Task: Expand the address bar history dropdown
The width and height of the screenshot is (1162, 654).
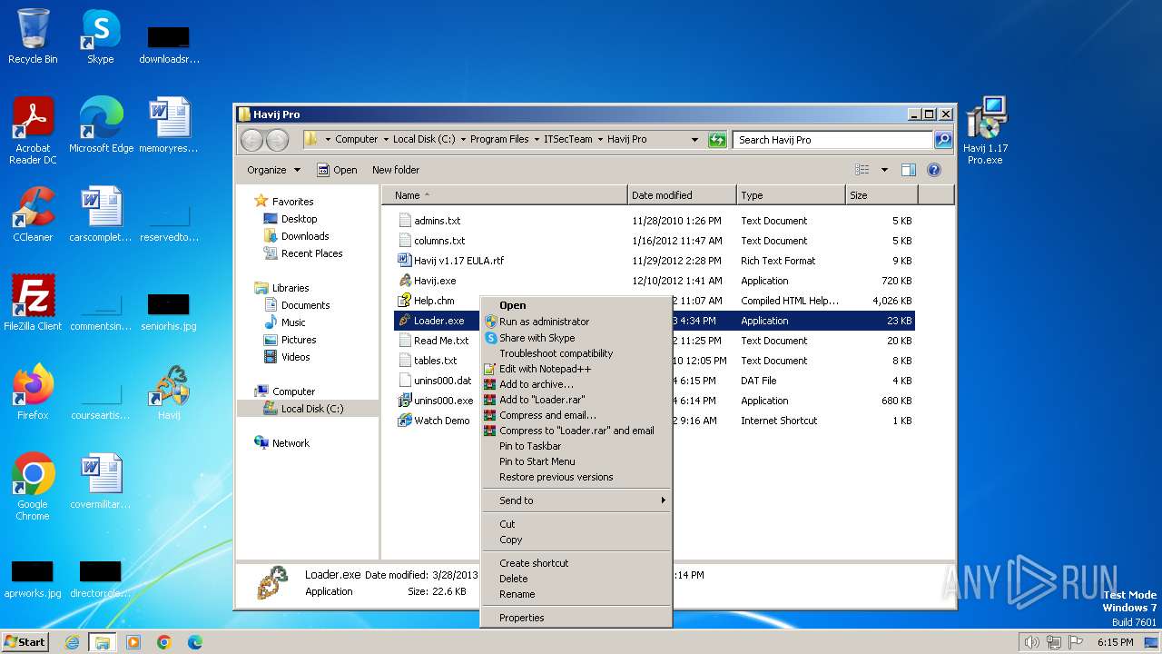Action: 694,140
